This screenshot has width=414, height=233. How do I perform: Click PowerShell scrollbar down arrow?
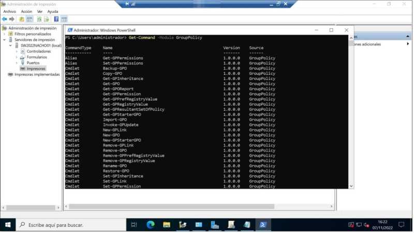351,186
